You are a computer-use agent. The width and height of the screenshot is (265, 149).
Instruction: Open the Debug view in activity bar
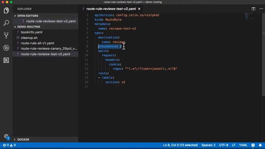click(x=6, y=48)
